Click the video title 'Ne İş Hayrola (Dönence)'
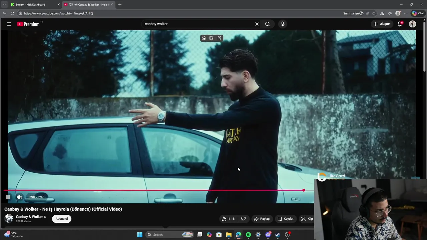This screenshot has width=427, height=240. (66, 209)
